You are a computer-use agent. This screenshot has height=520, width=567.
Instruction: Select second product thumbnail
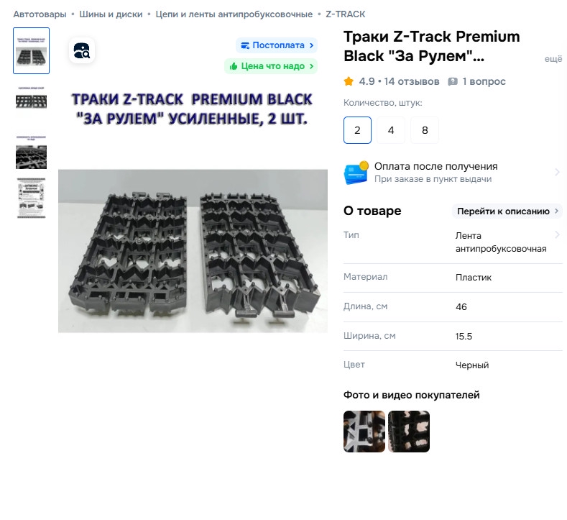pyautogui.click(x=31, y=99)
